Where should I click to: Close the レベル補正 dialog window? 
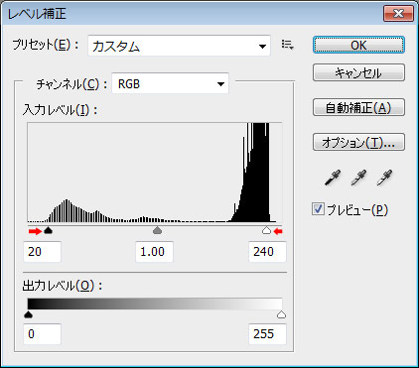point(398,14)
